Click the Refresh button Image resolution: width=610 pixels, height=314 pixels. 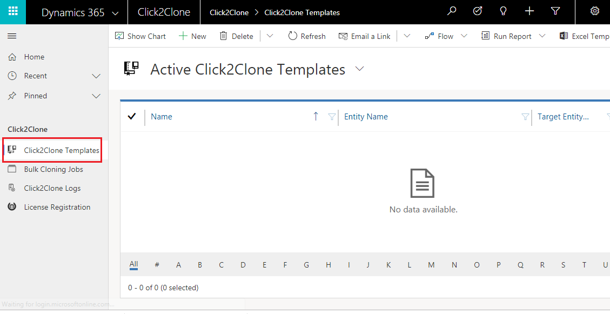tap(307, 36)
